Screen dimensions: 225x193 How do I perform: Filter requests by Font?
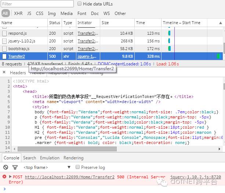pos(82,14)
